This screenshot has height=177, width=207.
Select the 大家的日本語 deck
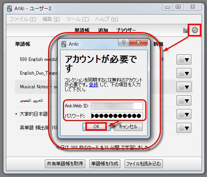[34, 114]
